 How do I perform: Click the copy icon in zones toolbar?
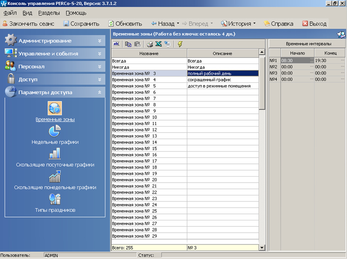[x=128, y=44]
